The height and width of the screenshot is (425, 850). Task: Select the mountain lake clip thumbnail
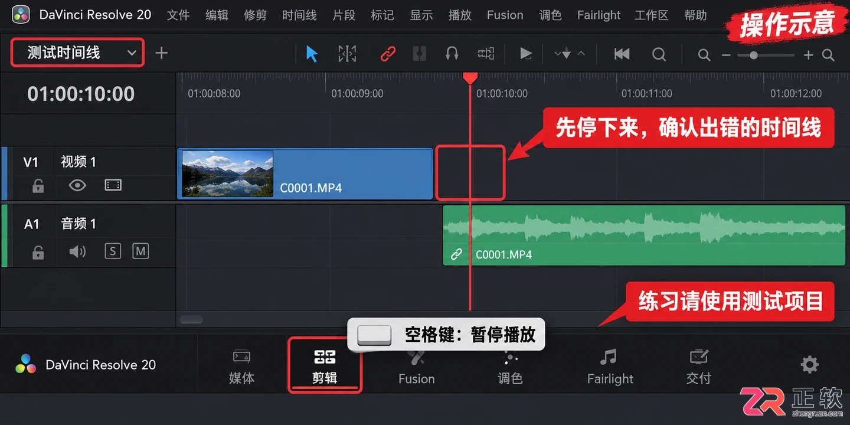pos(228,174)
